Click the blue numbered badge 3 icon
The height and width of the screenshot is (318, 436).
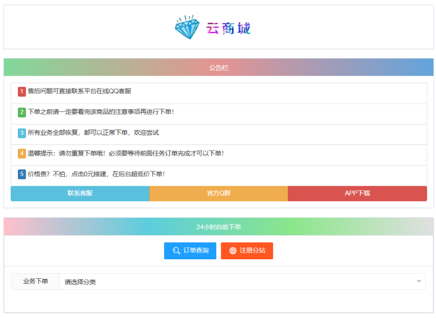click(x=21, y=132)
